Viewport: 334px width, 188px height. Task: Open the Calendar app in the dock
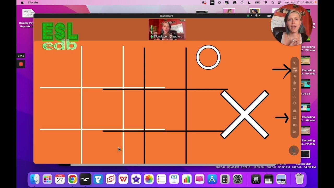tap(60, 179)
